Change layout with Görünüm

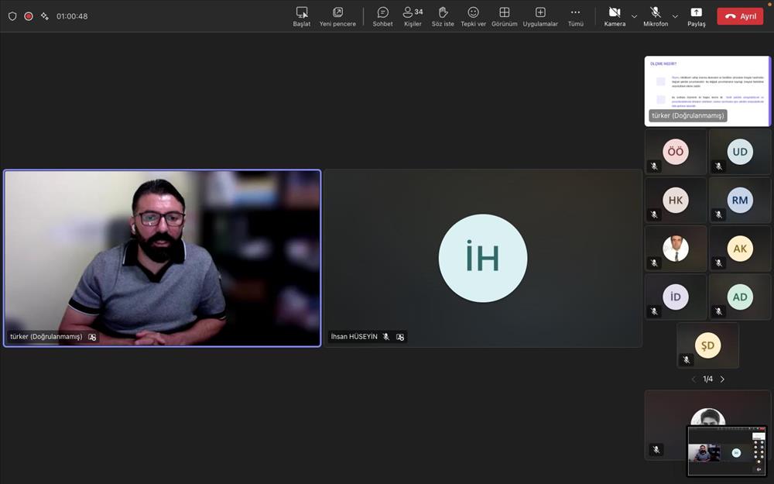coord(505,16)
